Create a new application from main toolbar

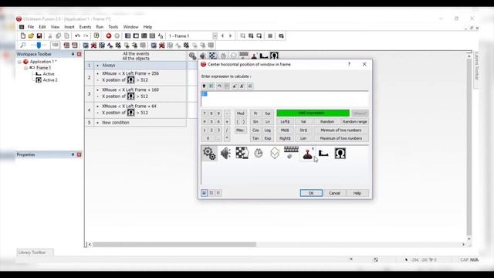point(22,36)
